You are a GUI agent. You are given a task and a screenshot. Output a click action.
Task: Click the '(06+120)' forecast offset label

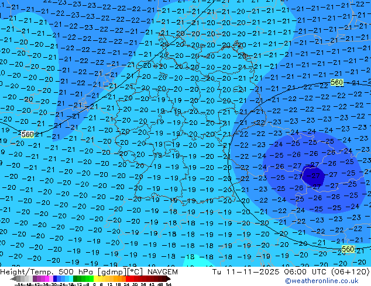coord(351,272)
